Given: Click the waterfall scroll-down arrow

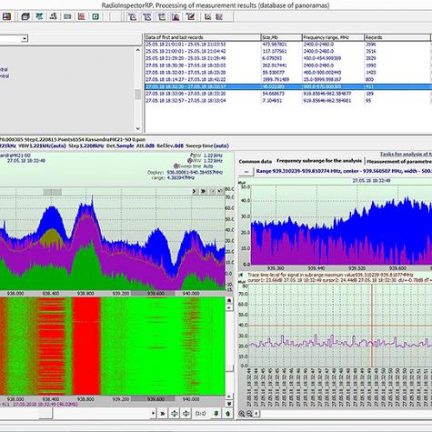Looking at the screenshot, I should click(229, 397).
